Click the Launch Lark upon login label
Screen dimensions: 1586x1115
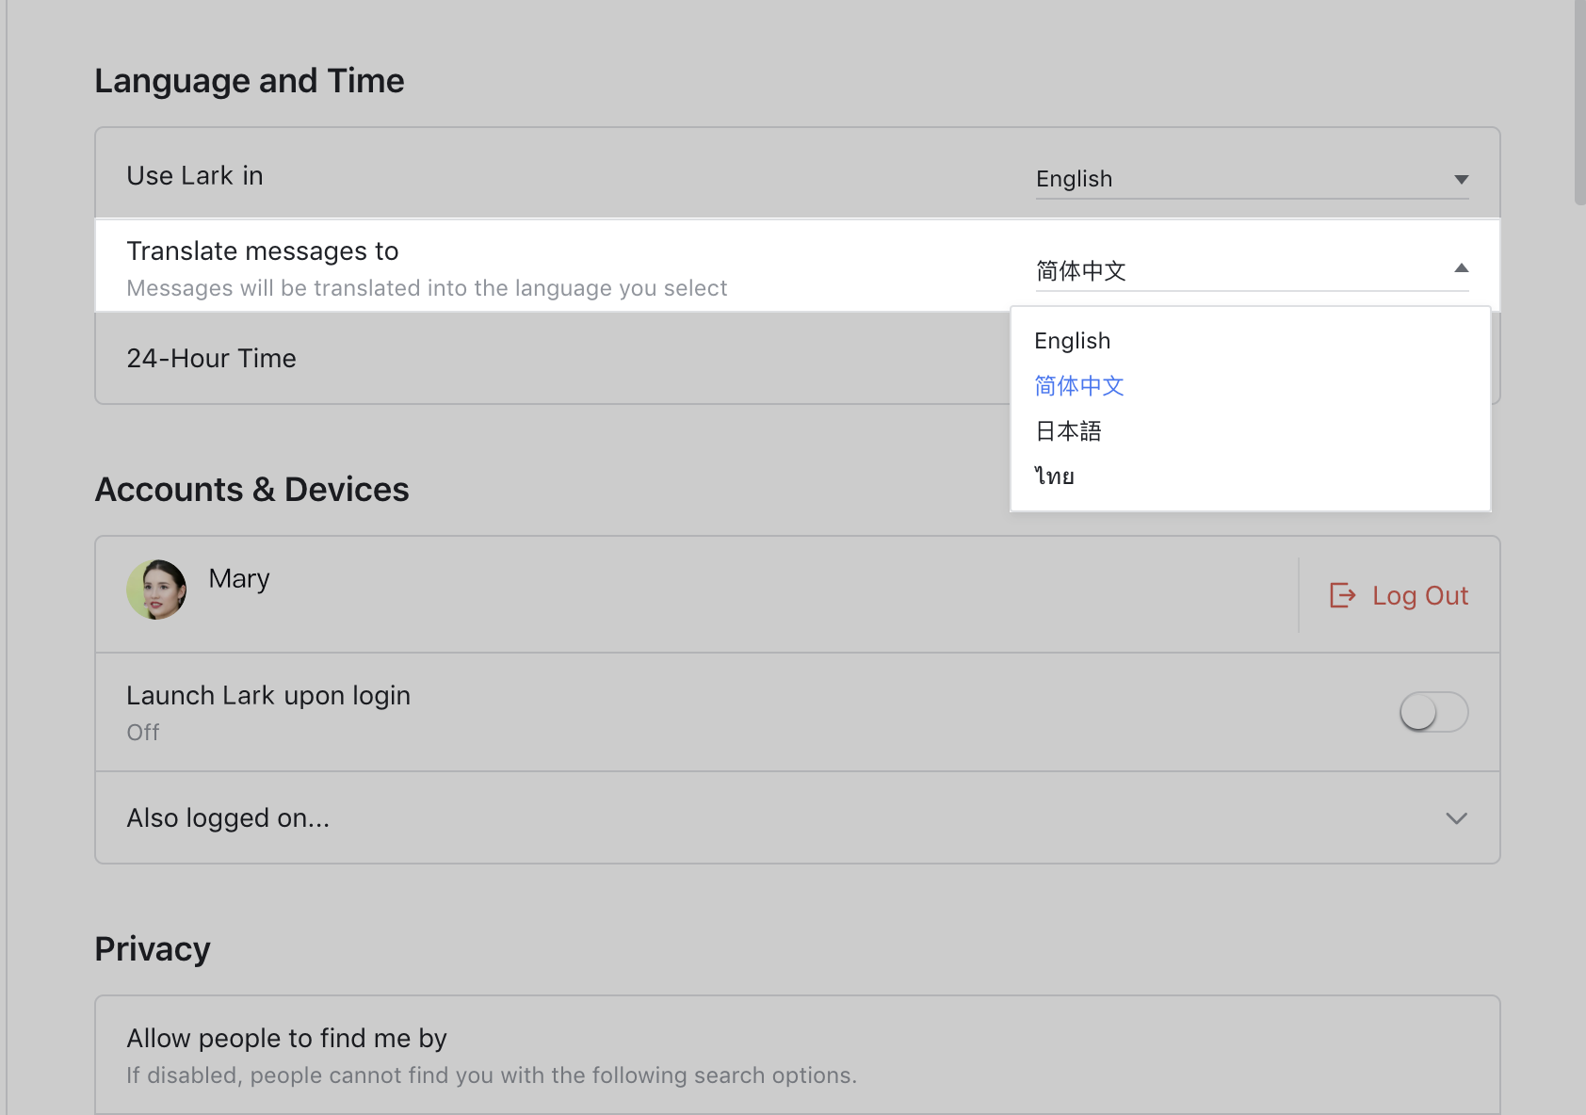tap(268, 696)
